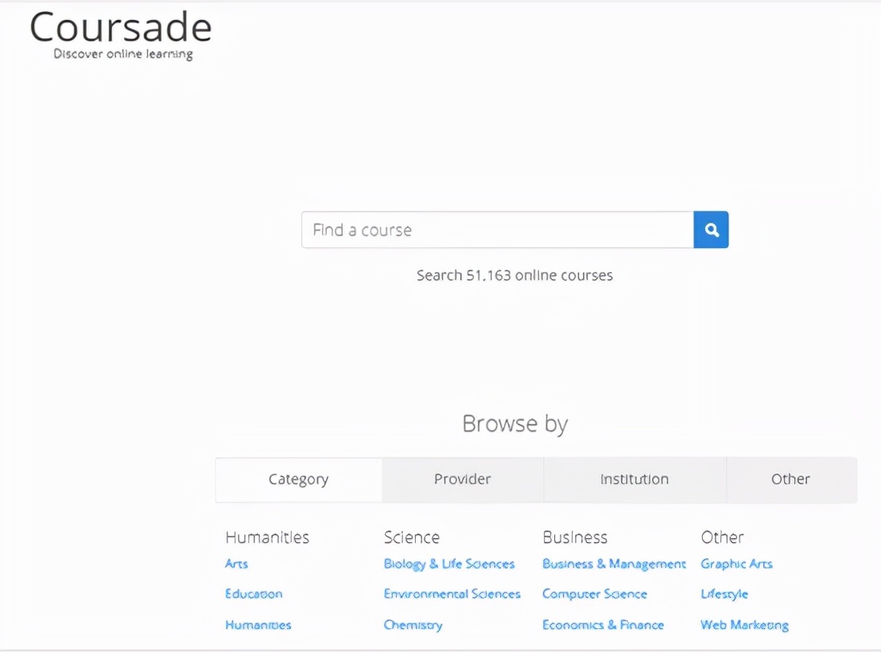The height and width of the screenshot is (652, 881).
Task: Open the Coursade logo home link
Action: 121,27
